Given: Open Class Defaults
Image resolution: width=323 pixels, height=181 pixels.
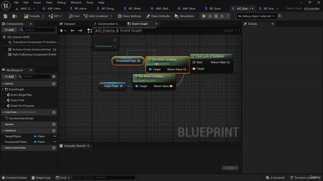Looking at the screenshot, I should (x=158, y=16).
